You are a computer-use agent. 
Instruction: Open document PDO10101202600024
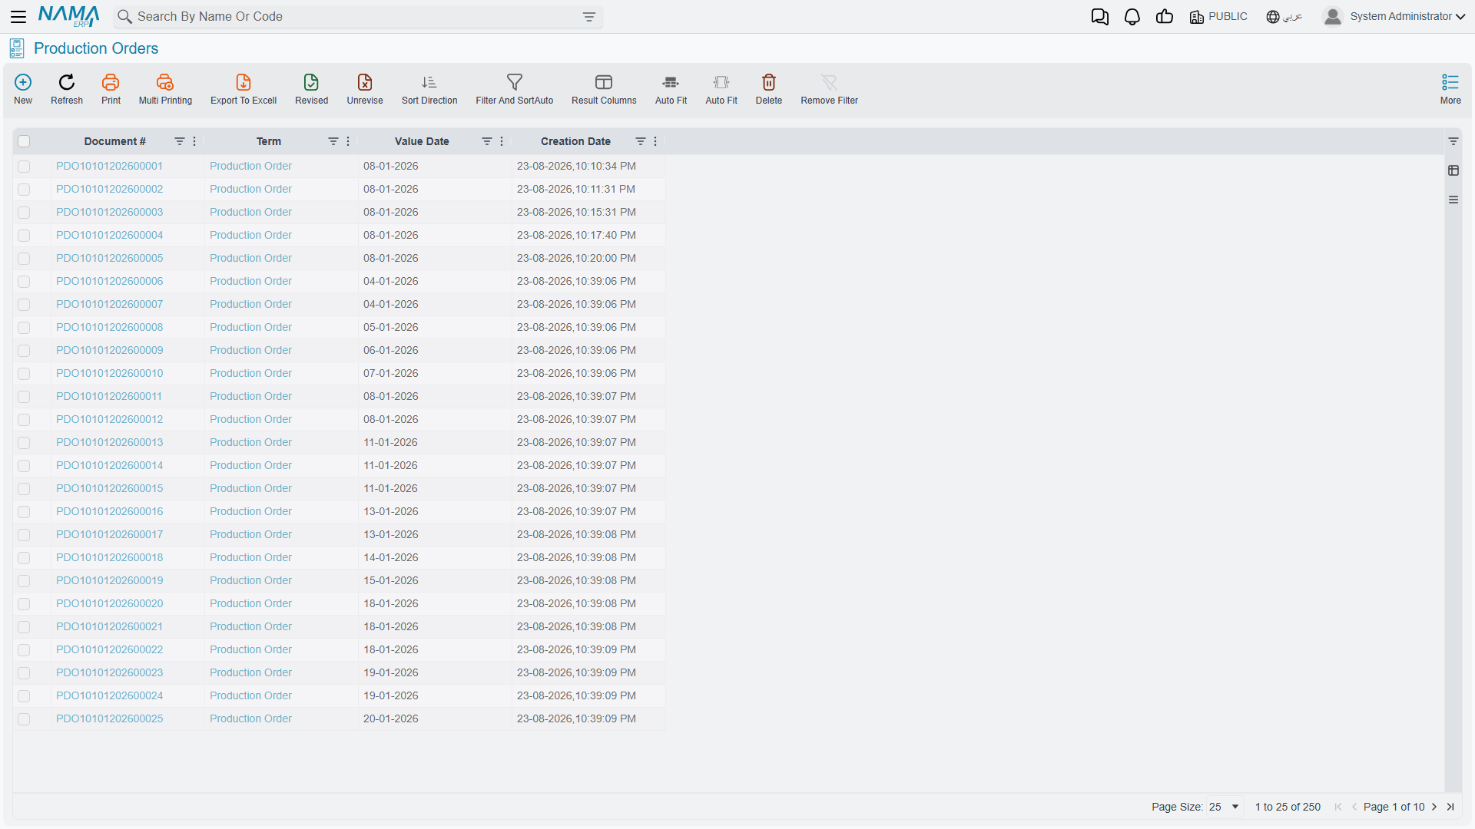coord(110,695)
